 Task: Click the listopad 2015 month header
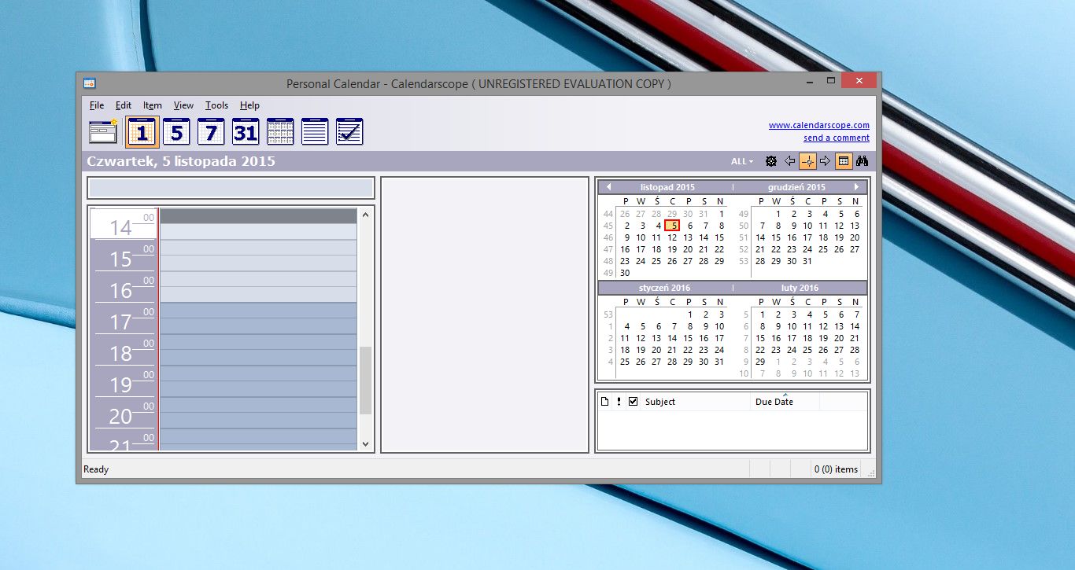(x=667, y=187)
